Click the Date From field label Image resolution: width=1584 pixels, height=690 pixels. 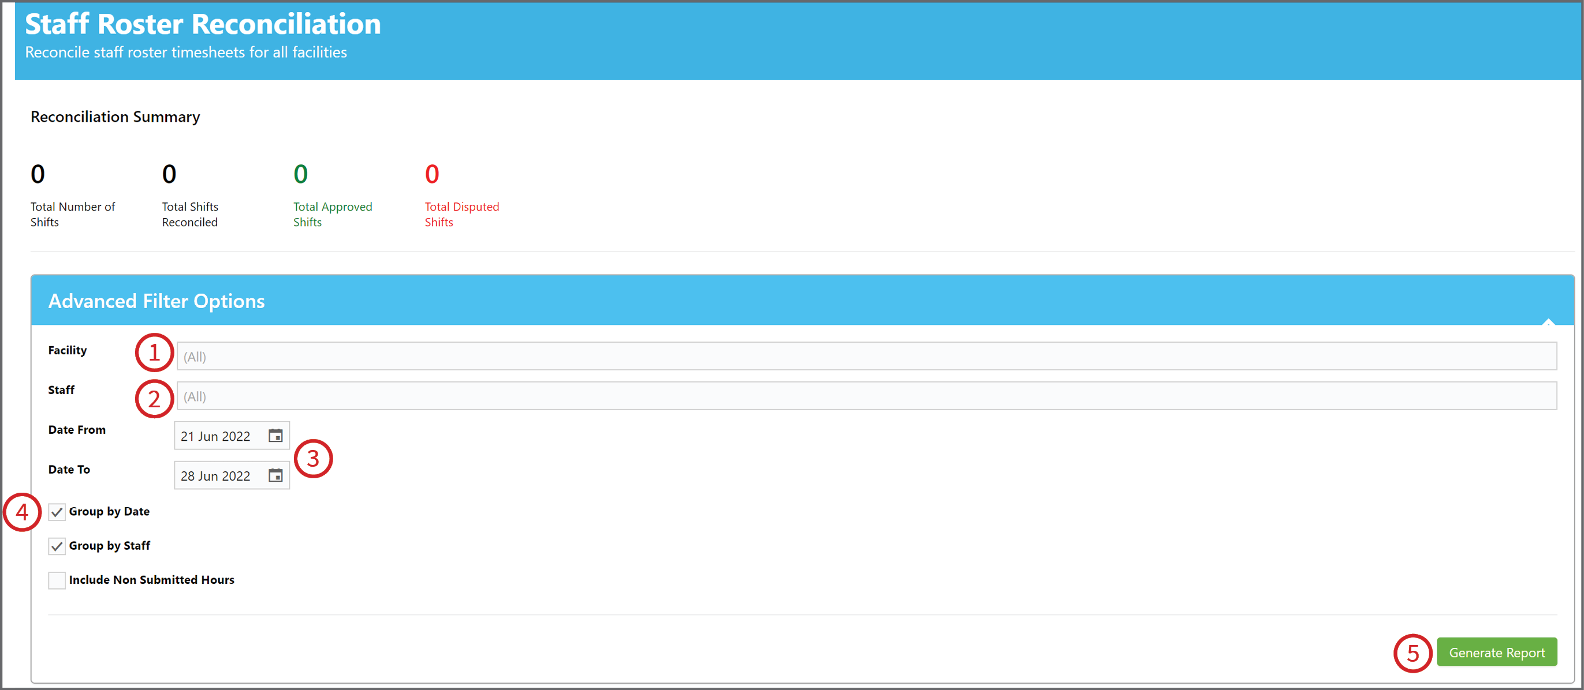click(x=77, y=430)
